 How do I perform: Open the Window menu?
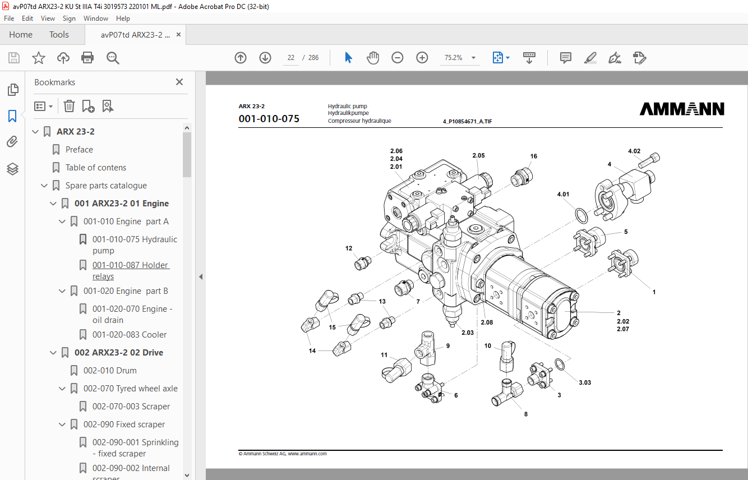96,19
